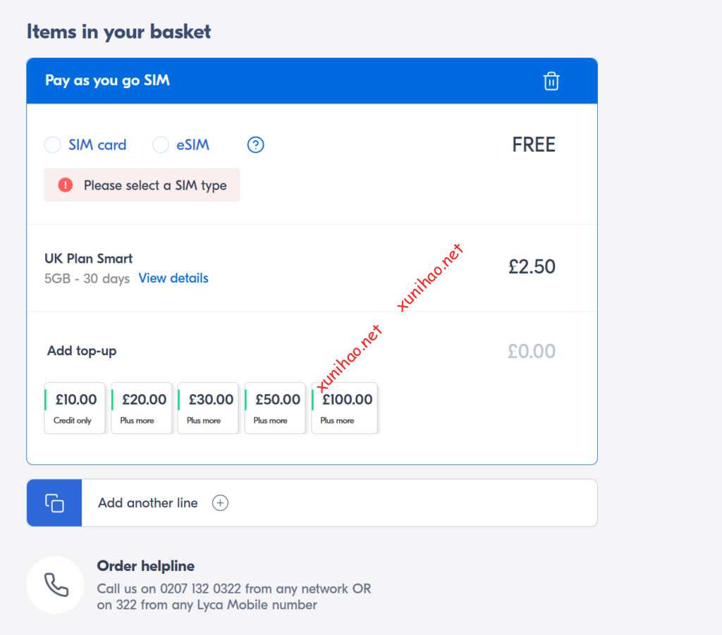
Task: Click the red error alert icon
Action: 66,185
